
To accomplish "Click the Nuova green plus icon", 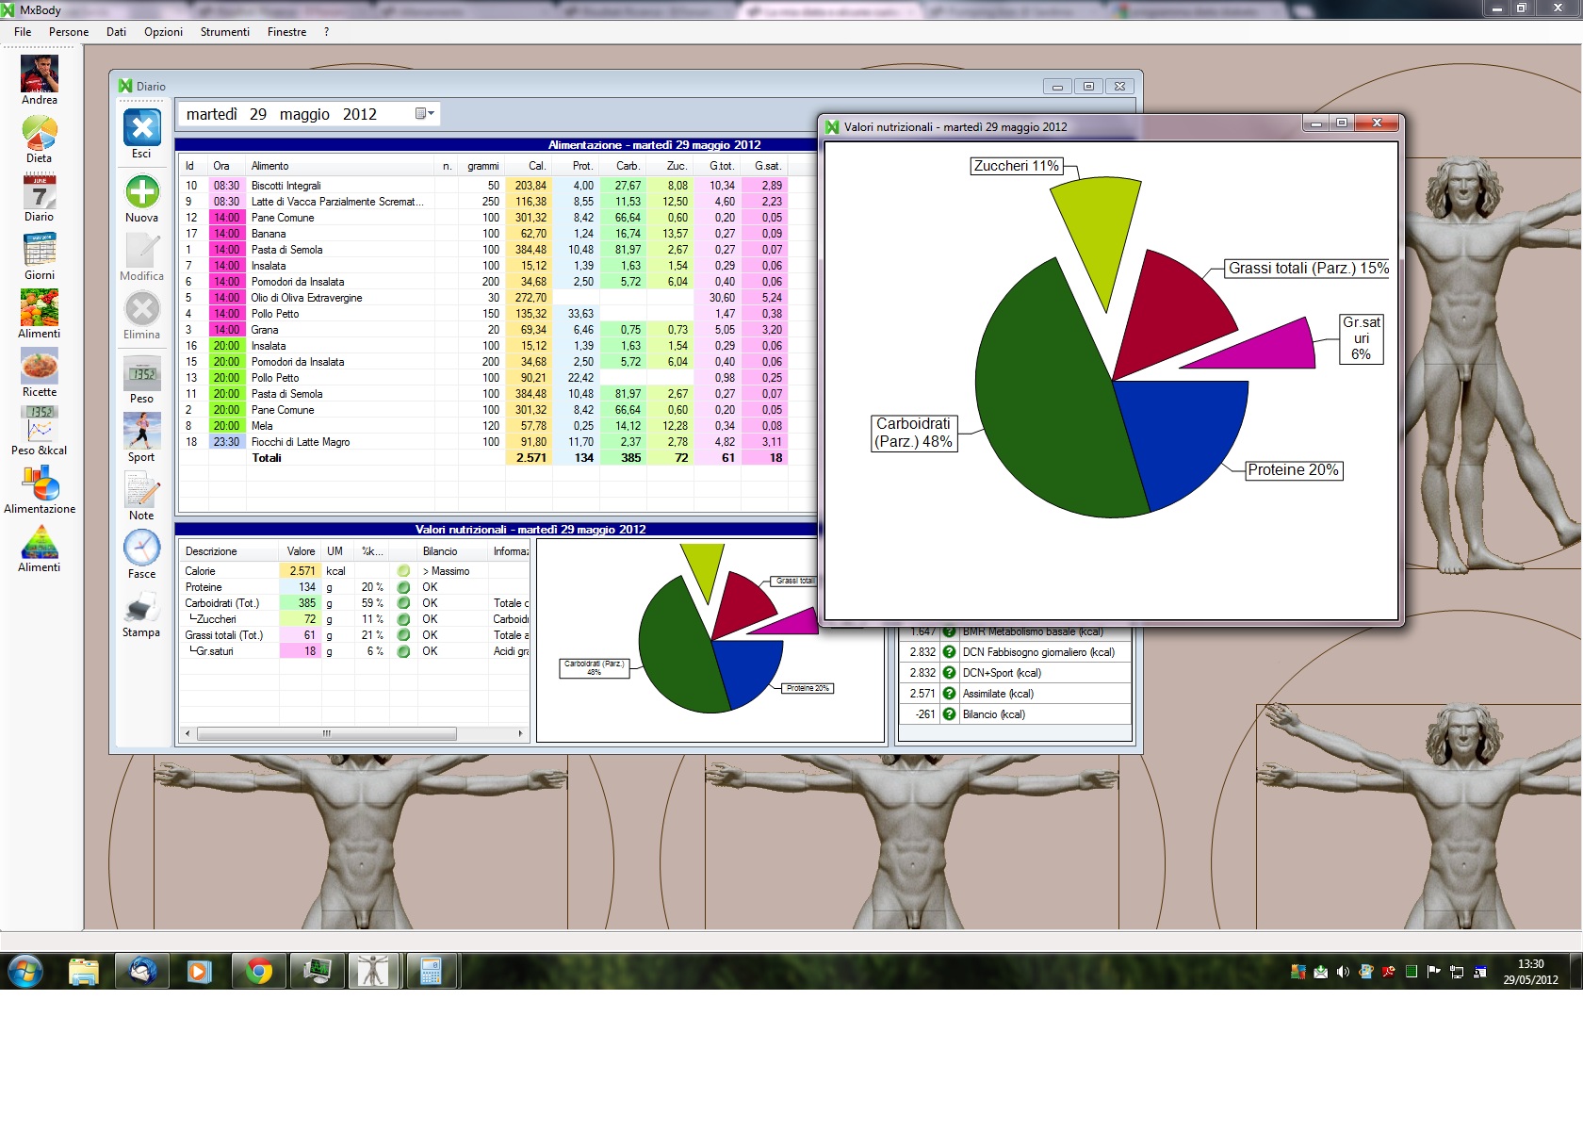I will click(x=142, y=191).
